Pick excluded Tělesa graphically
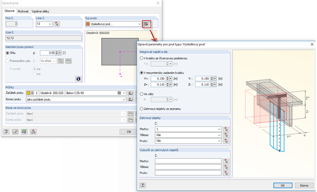 (226, 167)
